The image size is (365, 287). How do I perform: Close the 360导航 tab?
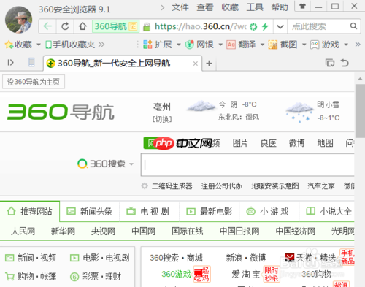tap(196, 64)
